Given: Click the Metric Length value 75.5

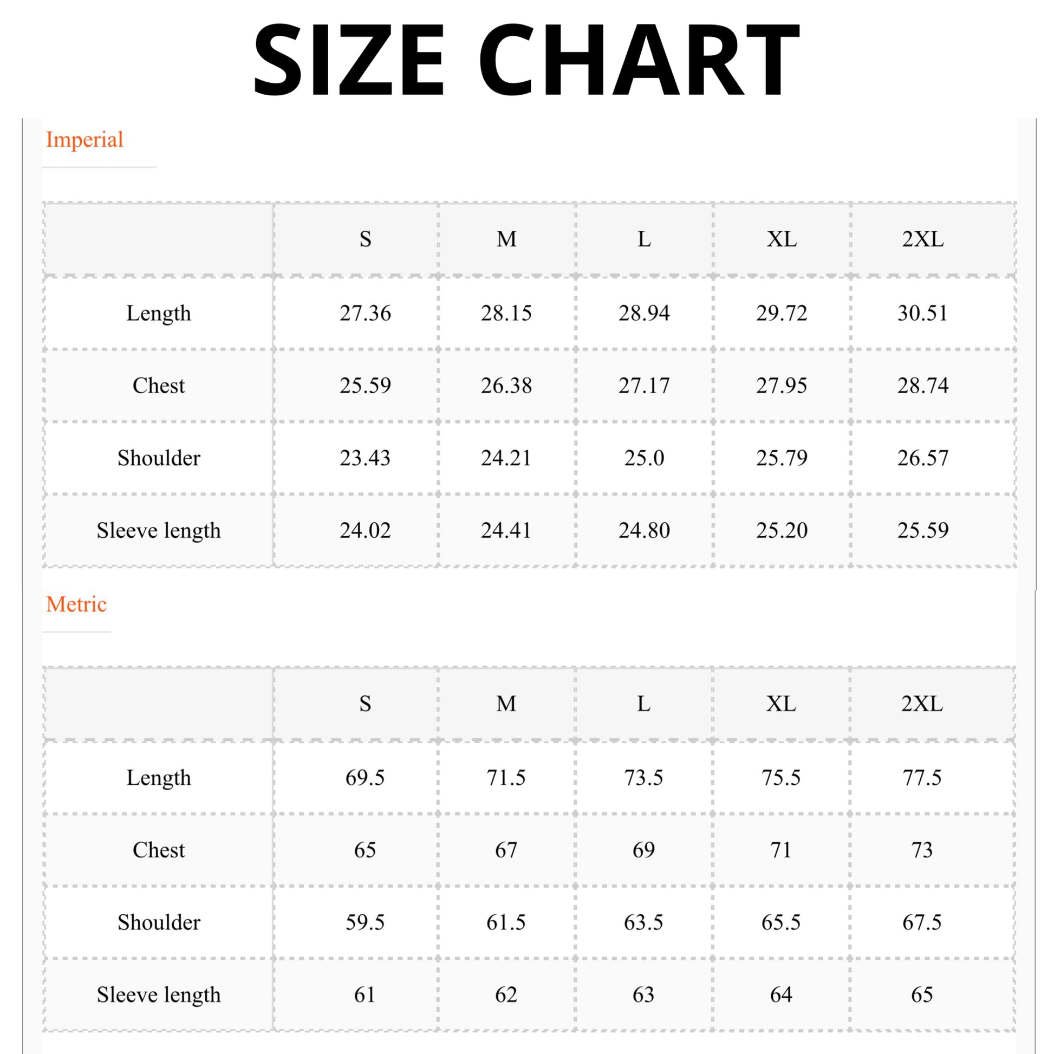Looking at the screenshot, I should pyautogui.click(x=781, y=777).
